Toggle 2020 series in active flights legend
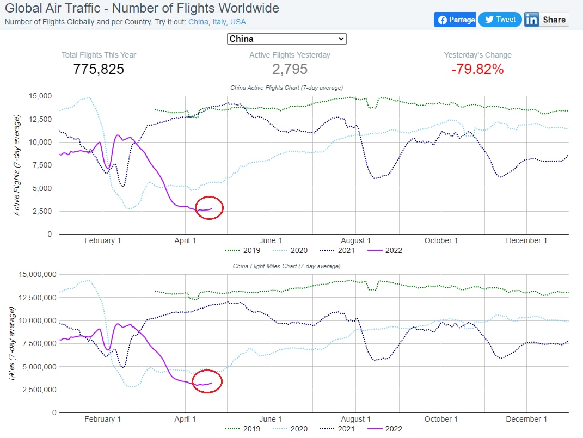 290,250
